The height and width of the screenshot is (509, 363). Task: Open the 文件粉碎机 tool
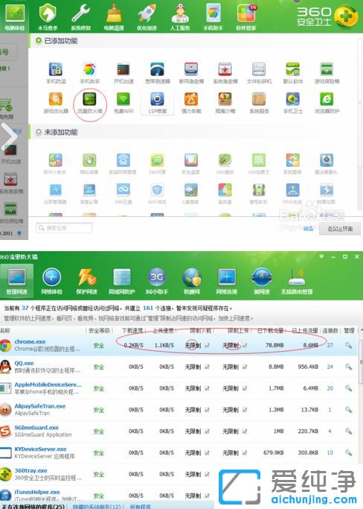pyautogui.click(x=259, y=73)
